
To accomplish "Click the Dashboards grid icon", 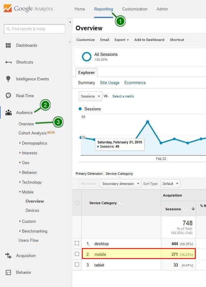I will point(8,45).
